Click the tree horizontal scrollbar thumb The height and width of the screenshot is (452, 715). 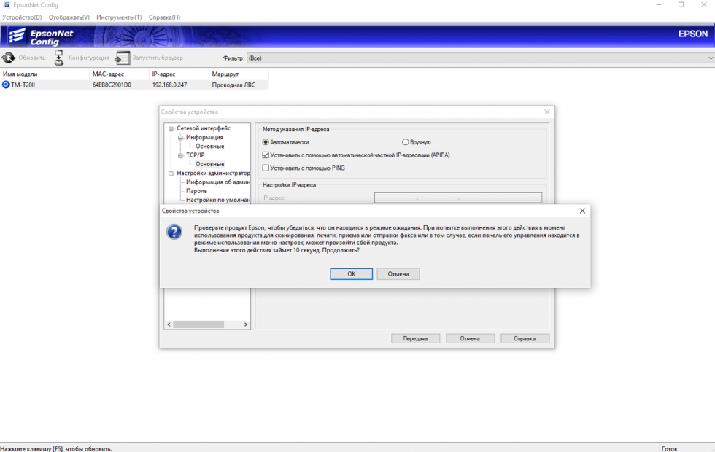pyautogui.click(x=198, y=324)
